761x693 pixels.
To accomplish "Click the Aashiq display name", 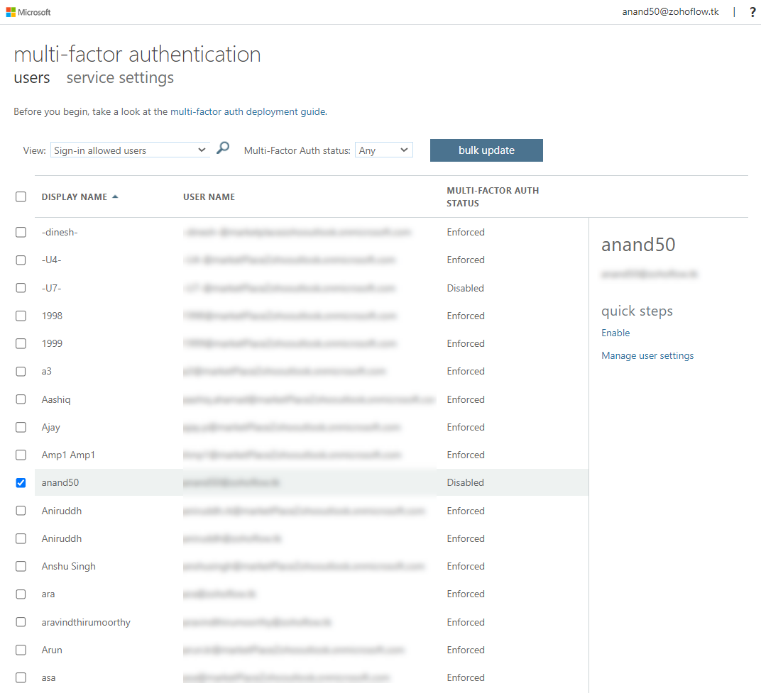I will [x=56, y=399].
